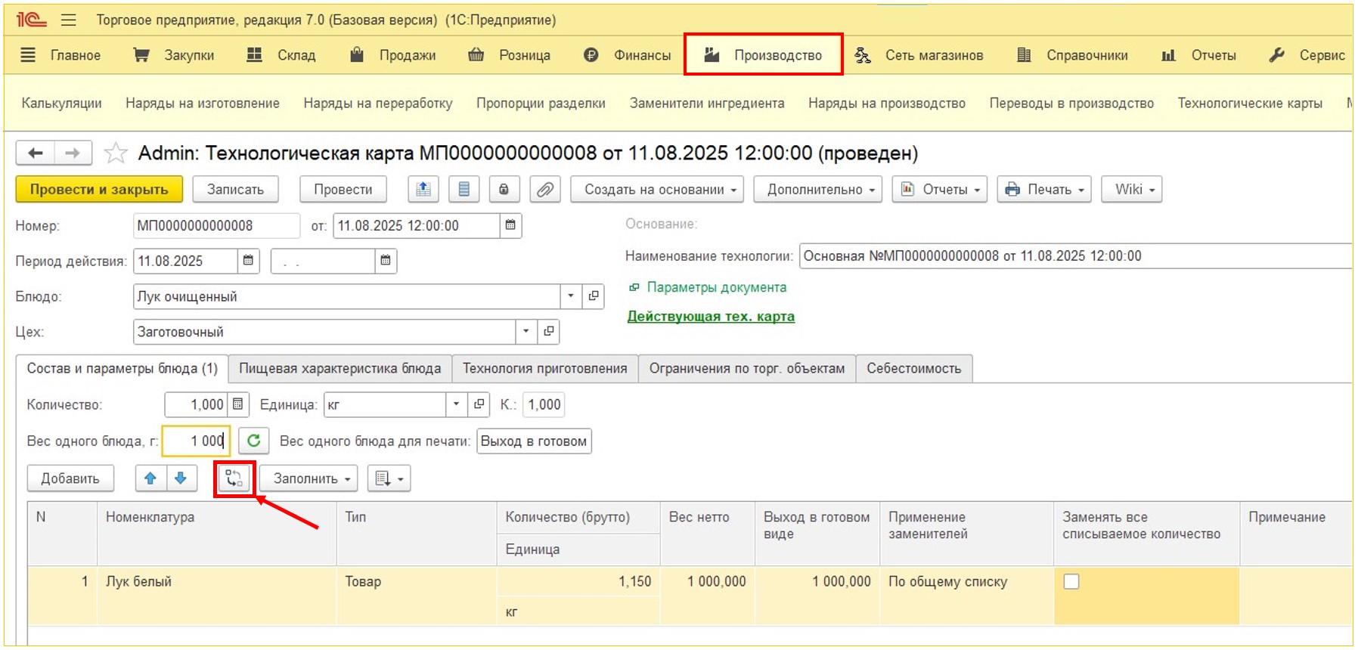
Task: Click the paperclip attached files icon
Action: (x=544, y=190)
